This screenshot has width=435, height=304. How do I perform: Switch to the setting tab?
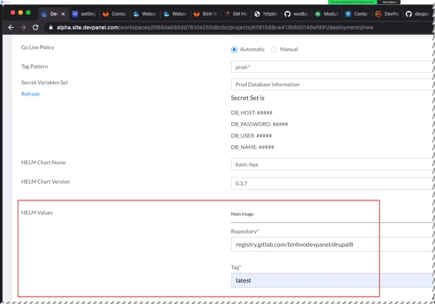point(85,14)
